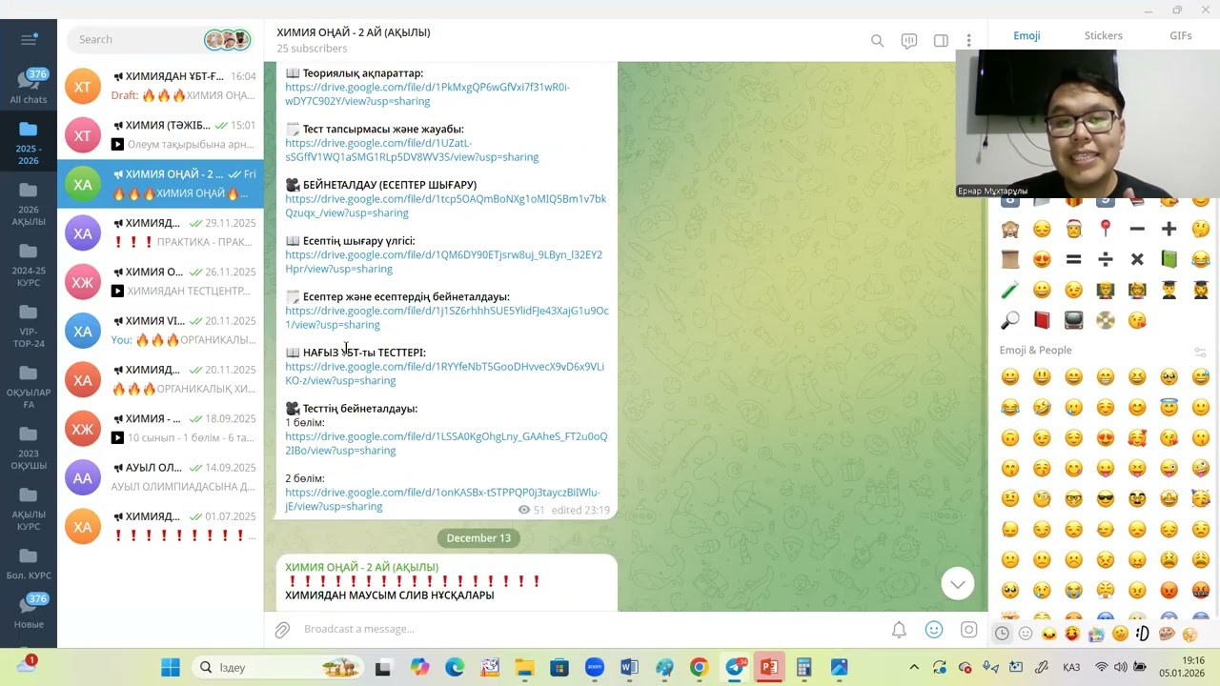
Task: Switch the КАЗ keyboard language indicator
Action: (x=1071, y=667)
